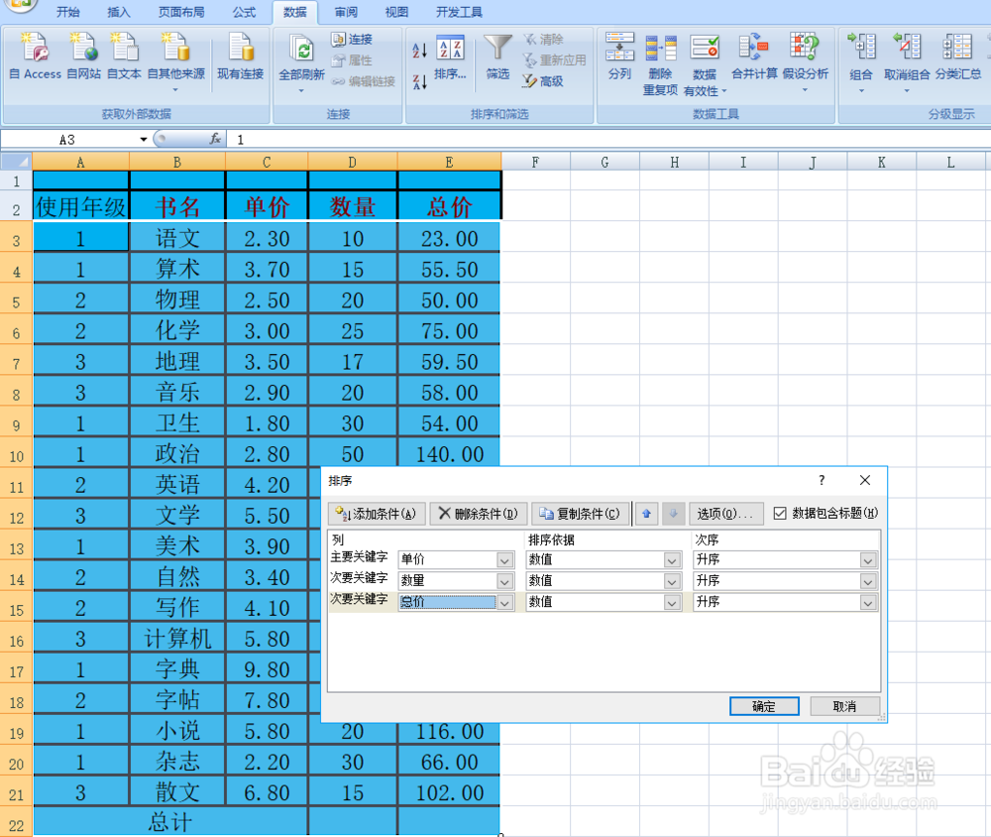Expand the 单价 primary key dropdown
991x837 pixels.
tap(504, 560)
